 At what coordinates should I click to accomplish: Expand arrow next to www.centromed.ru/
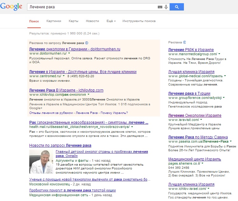(x=64, y=76)
